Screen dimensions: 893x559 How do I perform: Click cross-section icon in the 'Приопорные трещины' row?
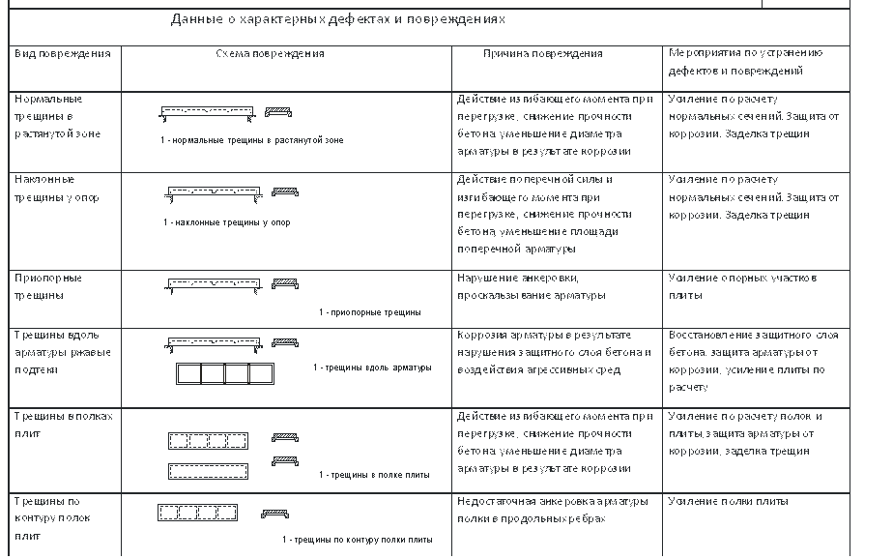click(285, 283)
